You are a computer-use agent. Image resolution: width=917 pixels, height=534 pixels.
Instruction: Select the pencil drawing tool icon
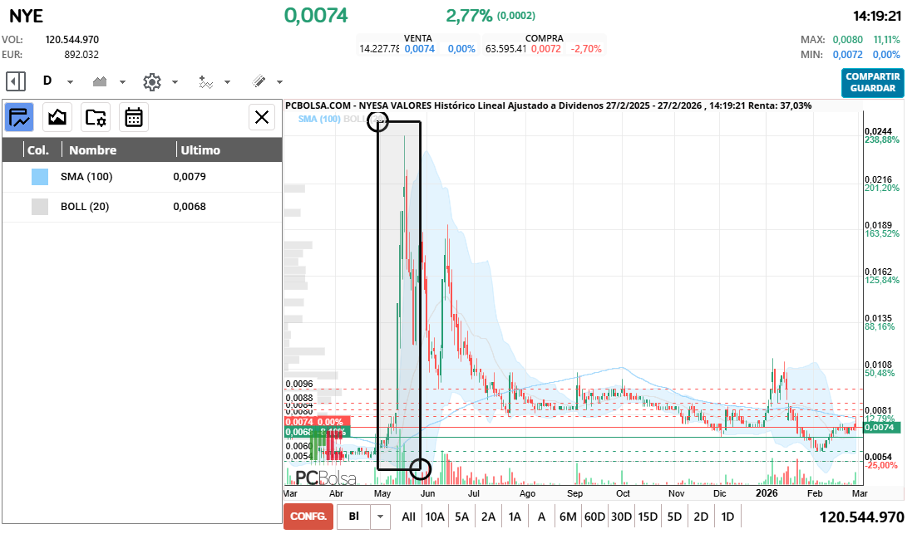259,81
